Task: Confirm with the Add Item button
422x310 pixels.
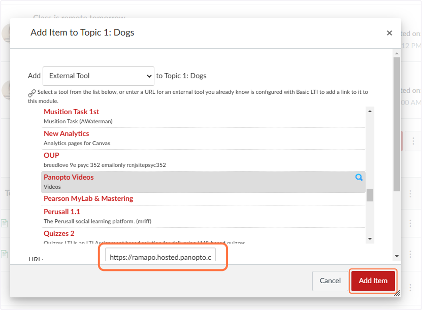Action: [x=373, y=281]
